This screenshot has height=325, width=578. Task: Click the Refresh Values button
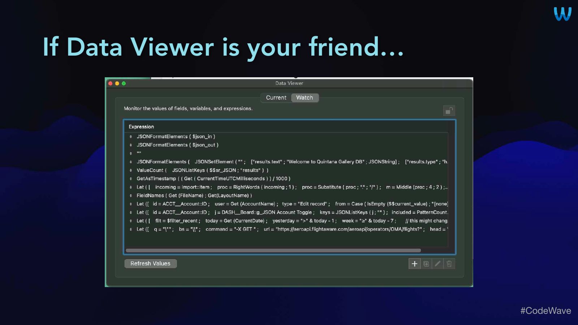click(x=150, y=264)
